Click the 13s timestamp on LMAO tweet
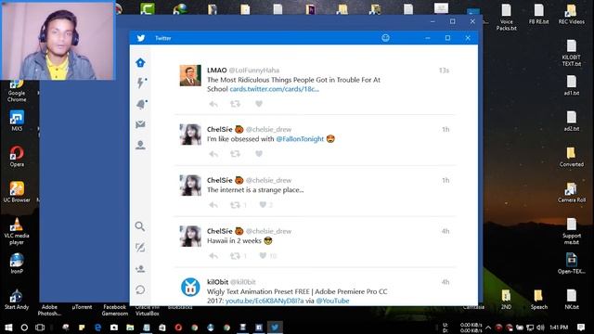Viewport: 594px width, 334px height. (x=444, y=71)
